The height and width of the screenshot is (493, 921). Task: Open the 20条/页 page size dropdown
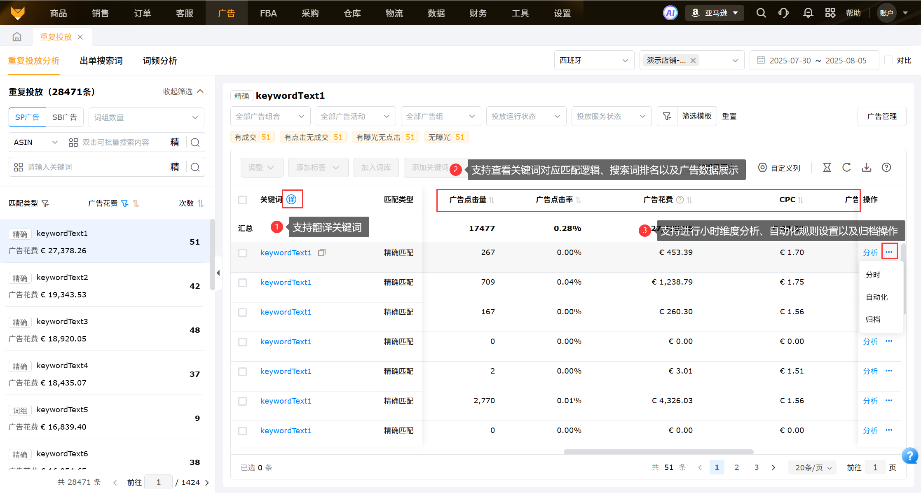click(813, 467)
